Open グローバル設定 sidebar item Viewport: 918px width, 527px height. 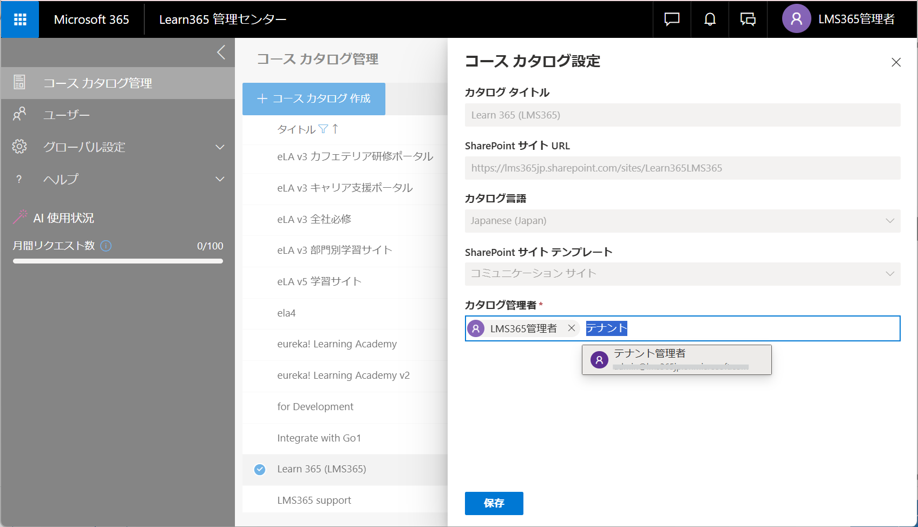coord(118,147)
